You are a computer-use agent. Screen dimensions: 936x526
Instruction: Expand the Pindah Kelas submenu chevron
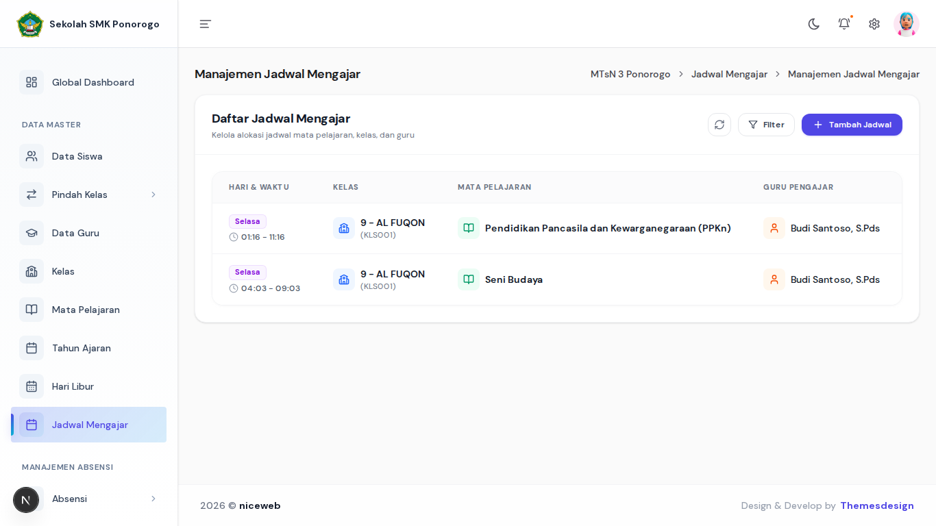(x=153, y=195)
